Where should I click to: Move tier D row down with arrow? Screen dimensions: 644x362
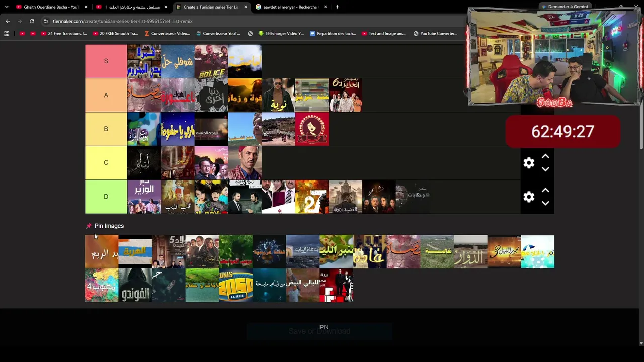point(545,203)
